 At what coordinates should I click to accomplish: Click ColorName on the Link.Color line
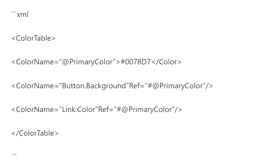click(x=35, y=110)
